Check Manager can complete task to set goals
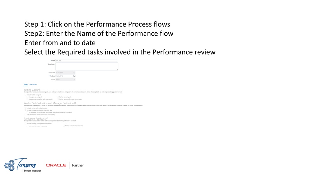309x174 pixels. pyautogui.click(x=27, y=99)
